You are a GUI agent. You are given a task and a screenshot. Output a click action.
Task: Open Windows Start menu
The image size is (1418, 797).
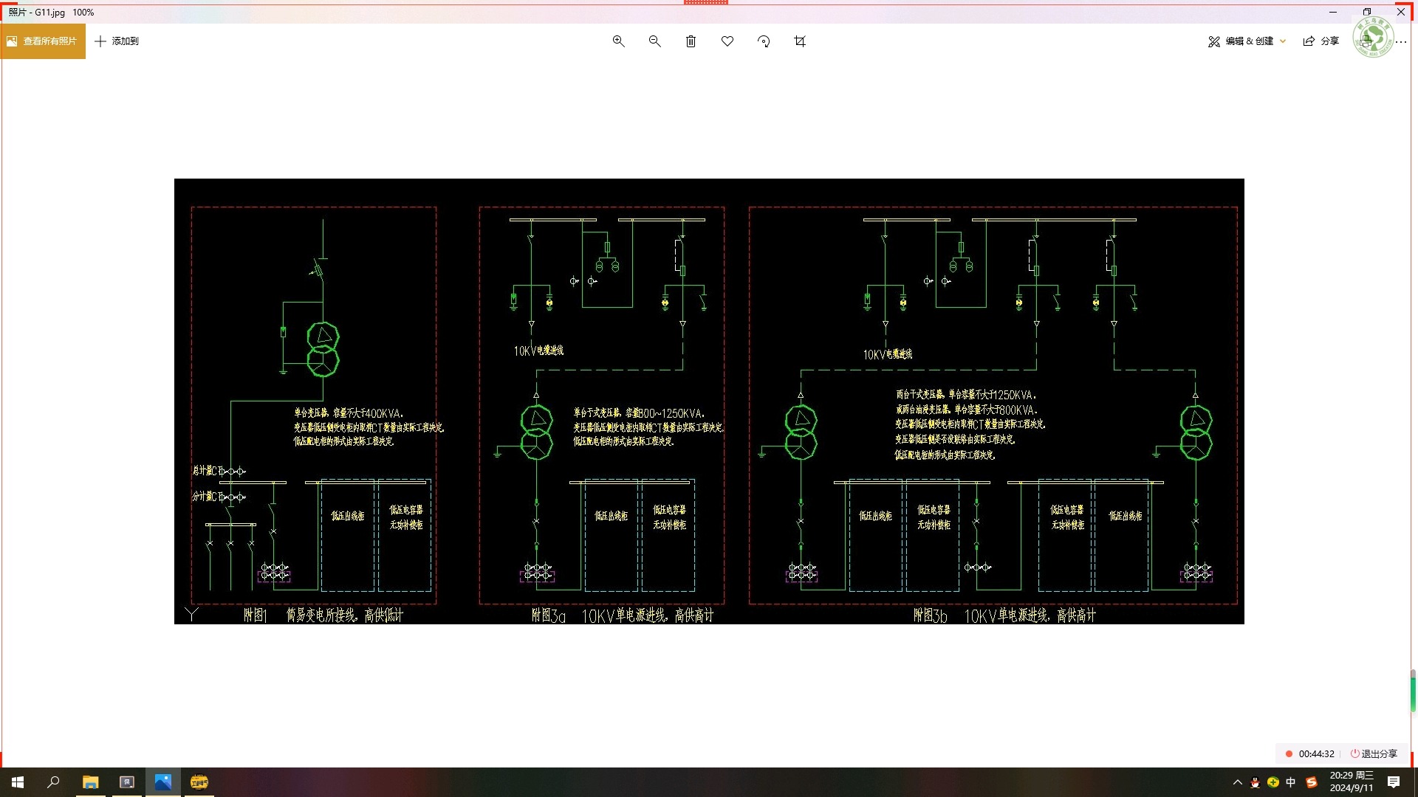pos(18,782)
